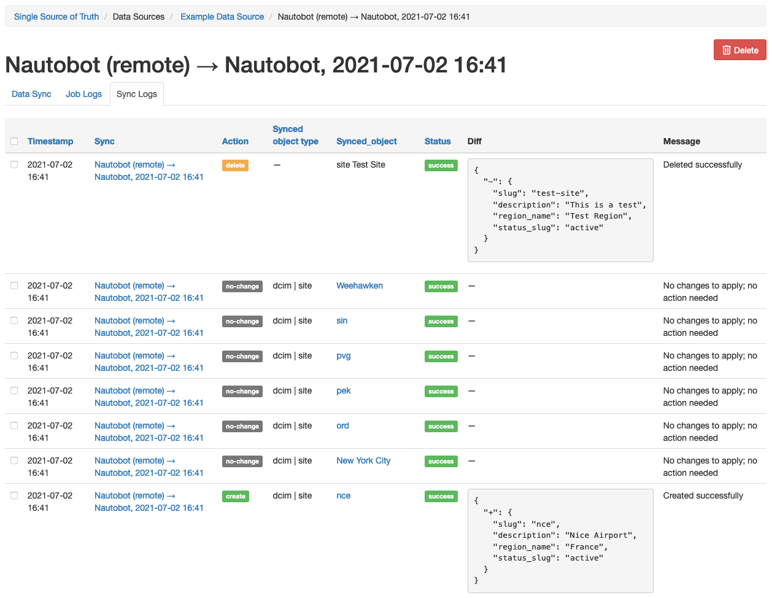This screenshot has width=772, height=598.
Task: Open the Job Logs tab
Action: [x=83, y=94]
